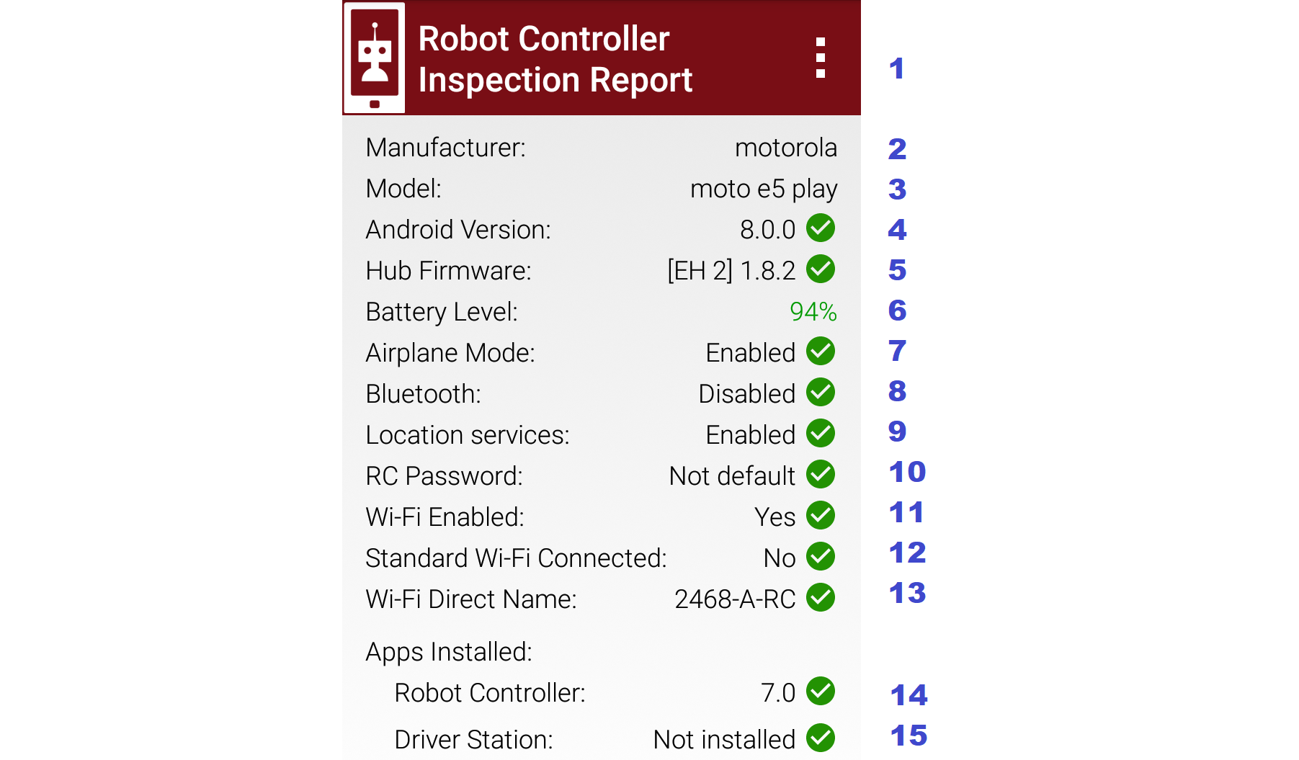The width and height of the screenshot is (1299, 760).
Task: Click the Wi-Fi Direct Name checkmark
Action: click(821, 598)
